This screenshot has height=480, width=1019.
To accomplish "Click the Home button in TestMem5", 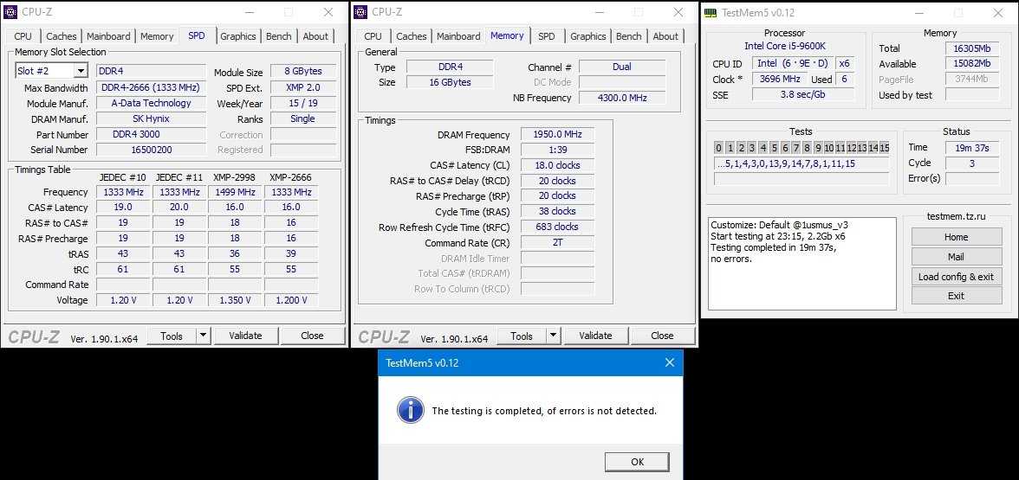I will [x=956, y=237].
